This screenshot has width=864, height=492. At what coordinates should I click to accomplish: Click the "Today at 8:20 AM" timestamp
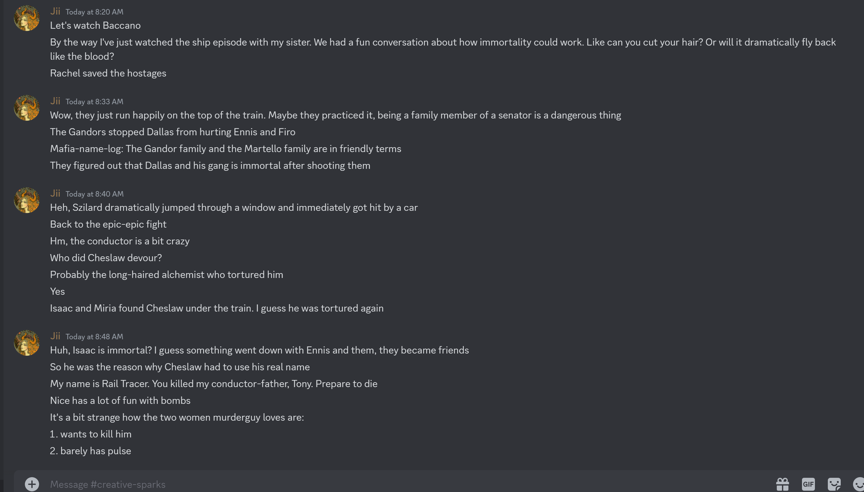click(x=94, y=12)
